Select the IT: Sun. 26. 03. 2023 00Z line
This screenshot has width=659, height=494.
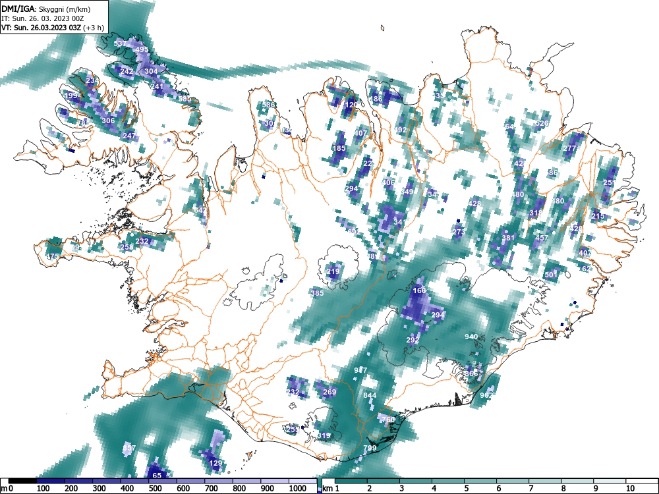point(43,18)
